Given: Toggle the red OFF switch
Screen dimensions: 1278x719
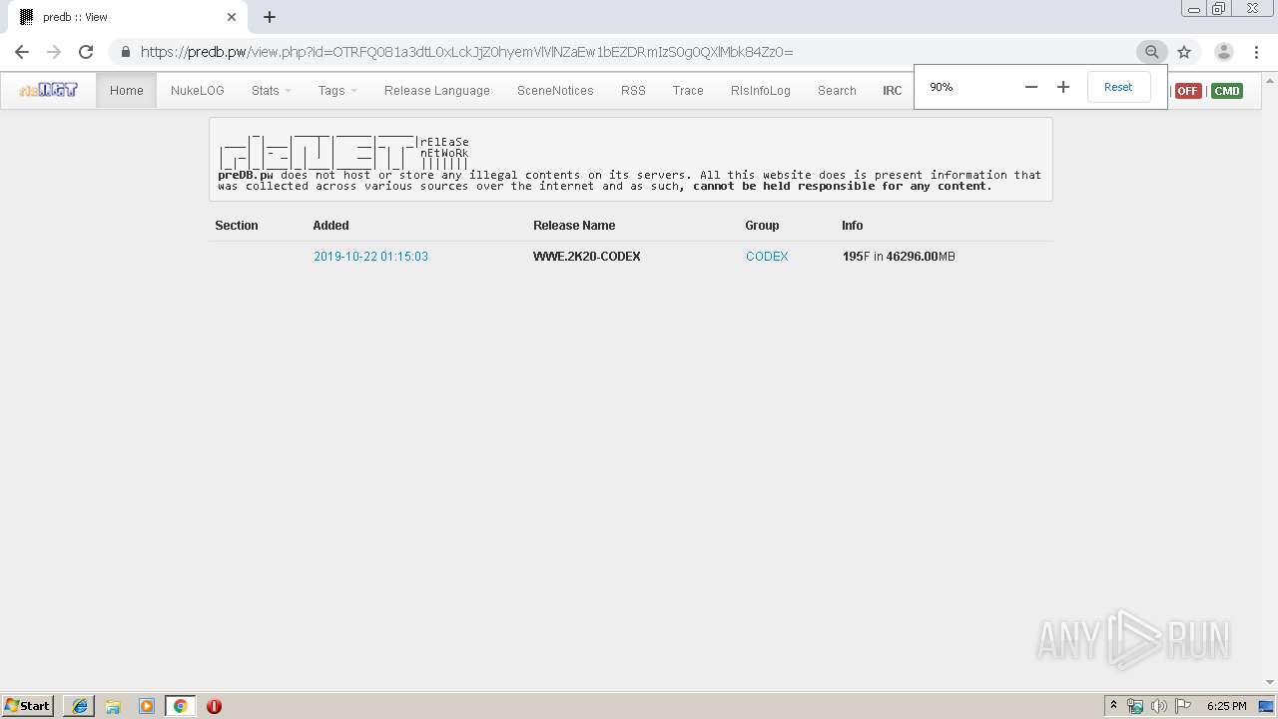Looking at the screenshot, I should [x=1187, y=91].
